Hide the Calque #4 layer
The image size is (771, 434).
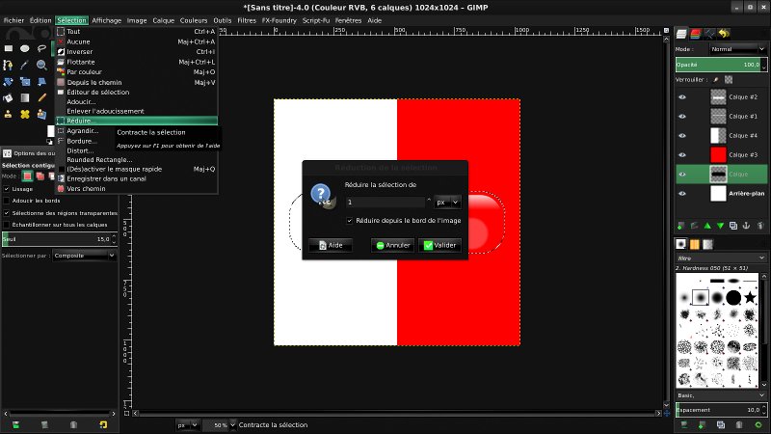tap(682, 135)
